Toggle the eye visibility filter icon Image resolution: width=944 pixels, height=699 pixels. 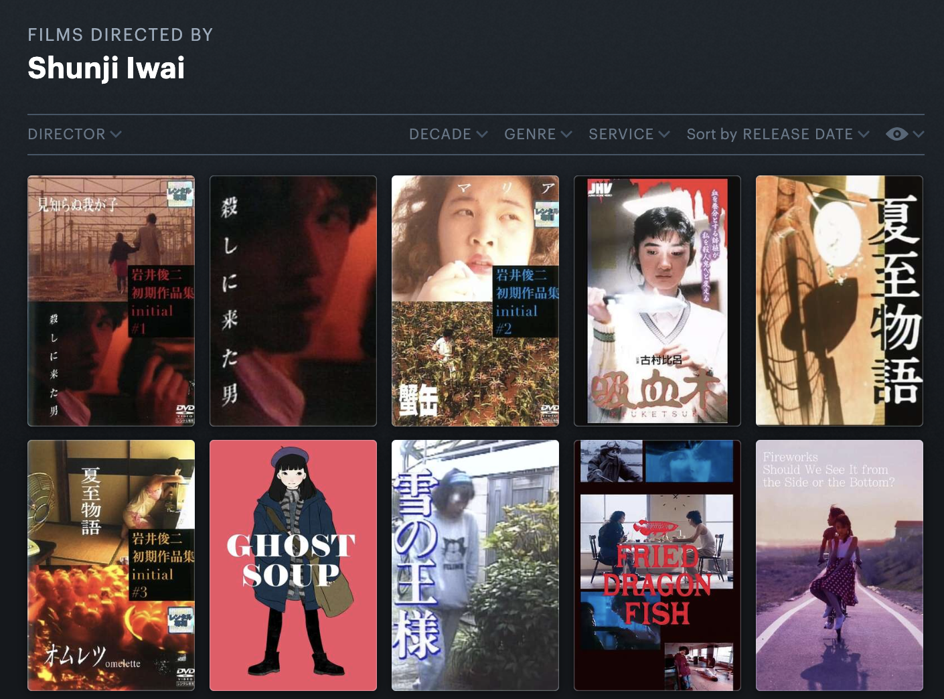point(896,134)
